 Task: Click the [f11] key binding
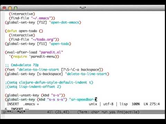pyautogui.click(x=42, y=44)
